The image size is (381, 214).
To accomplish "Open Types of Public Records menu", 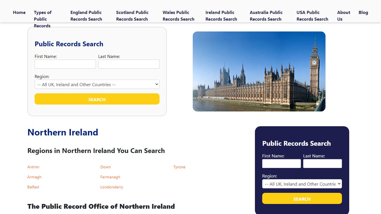I will pos(43,19).
